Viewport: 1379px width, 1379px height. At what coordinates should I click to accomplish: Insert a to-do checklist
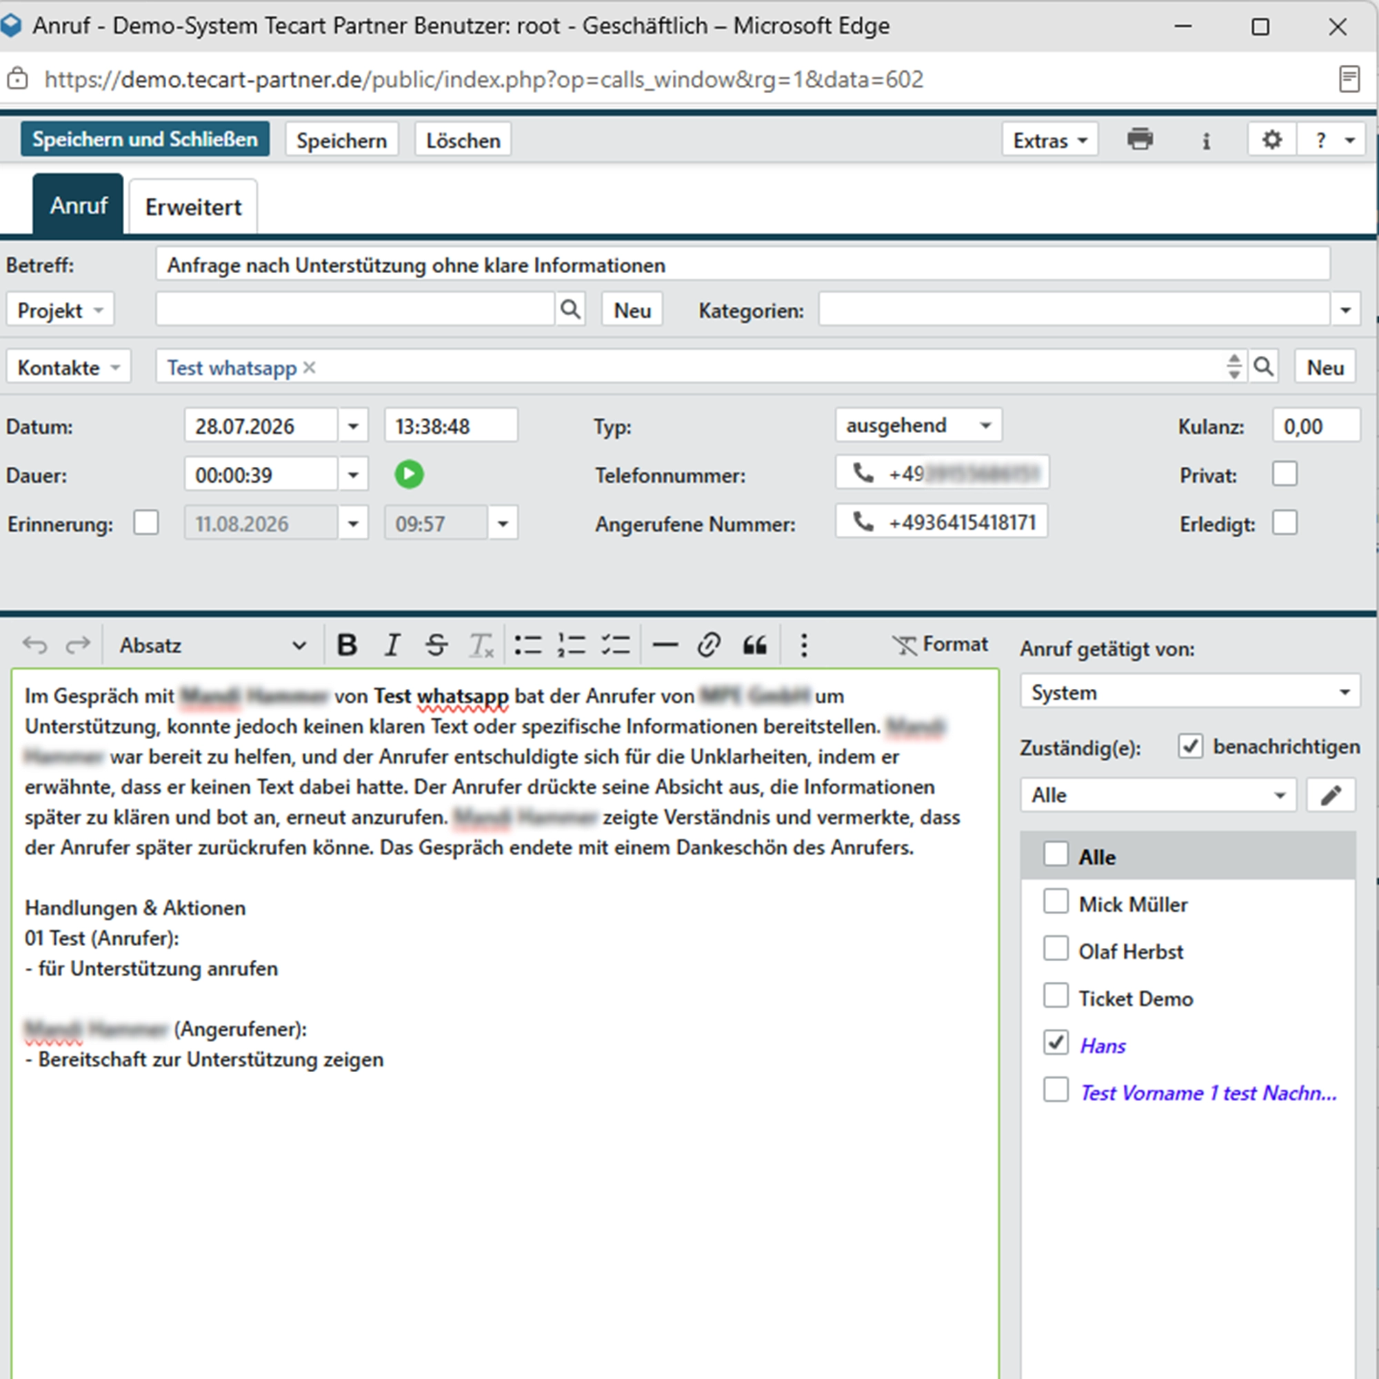coord(615,645)
